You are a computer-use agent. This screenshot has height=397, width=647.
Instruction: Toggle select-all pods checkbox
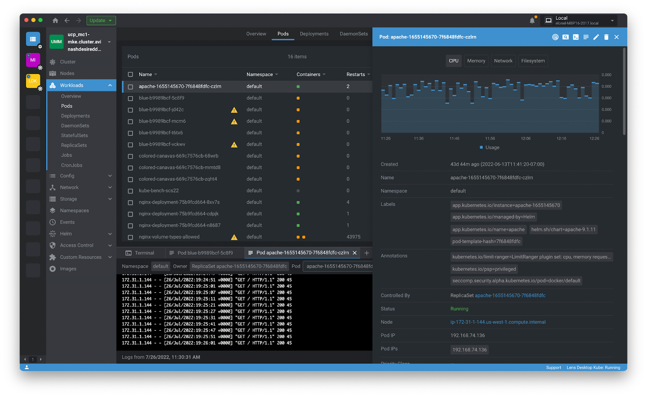pos(130,75)
